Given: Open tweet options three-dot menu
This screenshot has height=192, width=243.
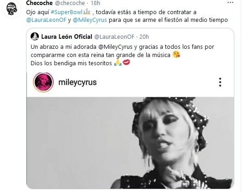Looking at the screenshot, I should (x=230, y=3).
